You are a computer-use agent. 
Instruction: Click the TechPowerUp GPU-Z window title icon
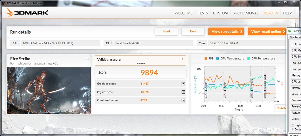pyautogui.click(x=290, y=31)
